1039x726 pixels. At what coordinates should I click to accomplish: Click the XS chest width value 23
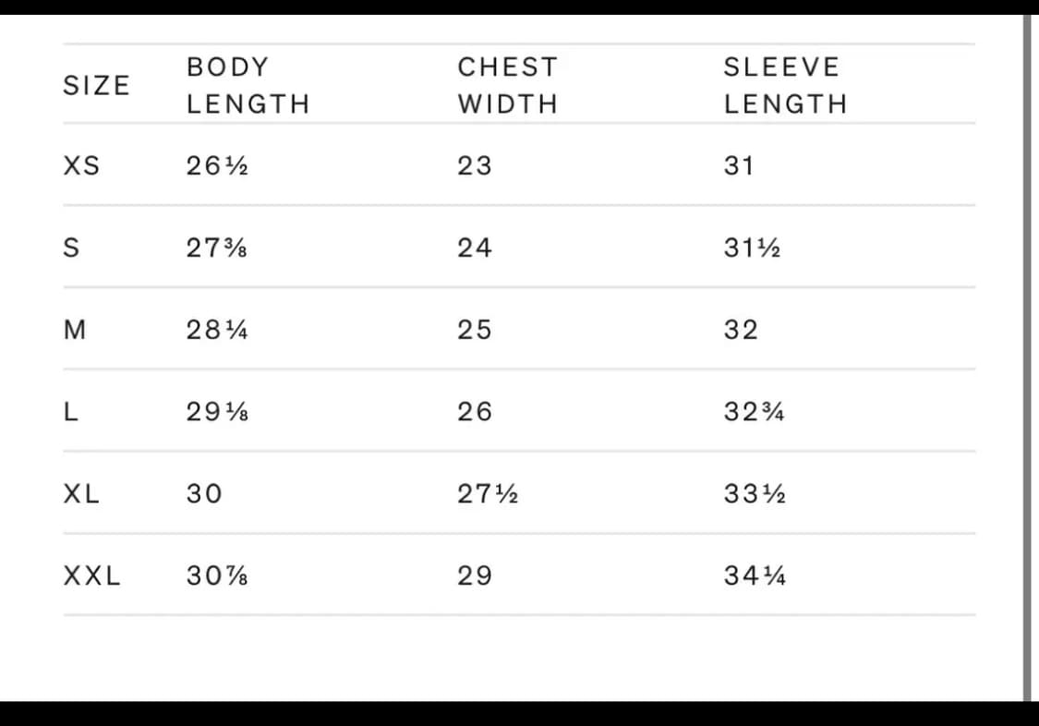475,166
